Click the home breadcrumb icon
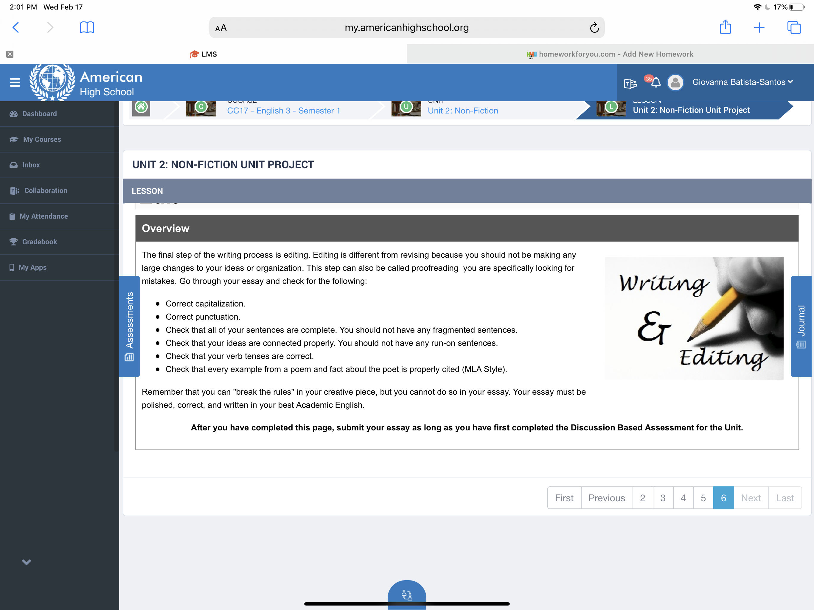The height and width of the screenshot is (610, 814). pos(141,108)
